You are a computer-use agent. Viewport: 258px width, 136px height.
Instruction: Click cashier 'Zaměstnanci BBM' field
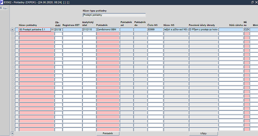coord(108,30)
